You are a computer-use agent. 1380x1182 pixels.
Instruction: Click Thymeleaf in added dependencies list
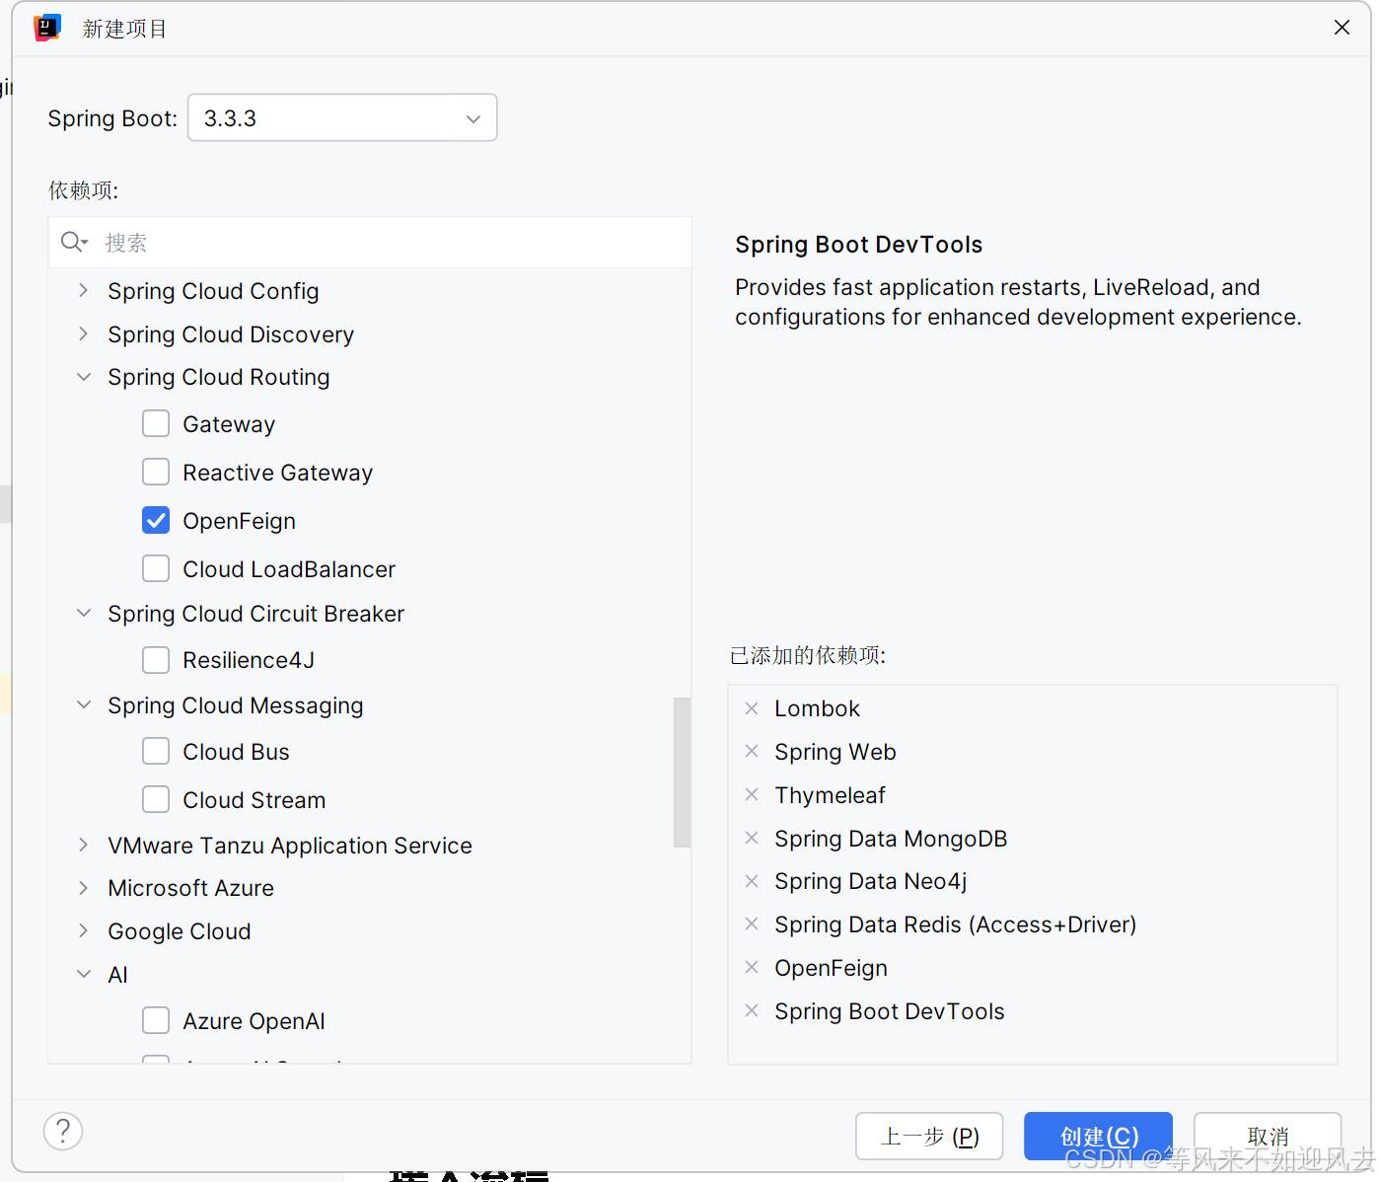click(x=831, y=795)
